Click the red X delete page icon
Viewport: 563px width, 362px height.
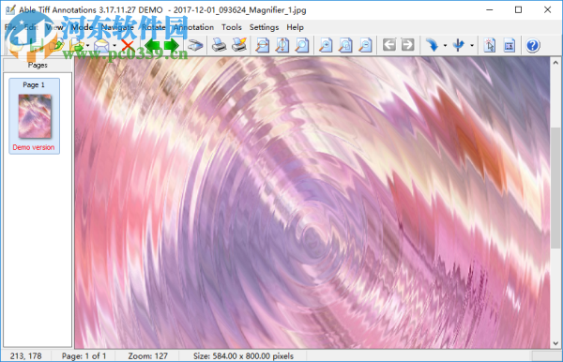coord(127,46)
